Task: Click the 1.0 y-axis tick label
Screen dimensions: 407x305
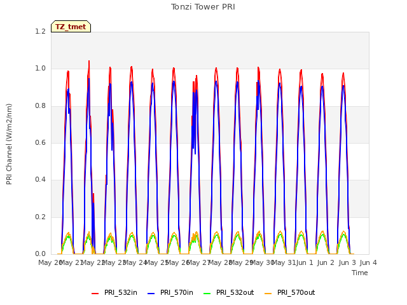Action: pyautogui.click(x=40, y=69)
